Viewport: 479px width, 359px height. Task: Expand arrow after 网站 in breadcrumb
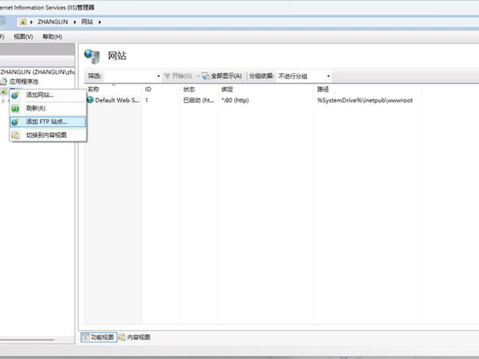pos(99,22)
